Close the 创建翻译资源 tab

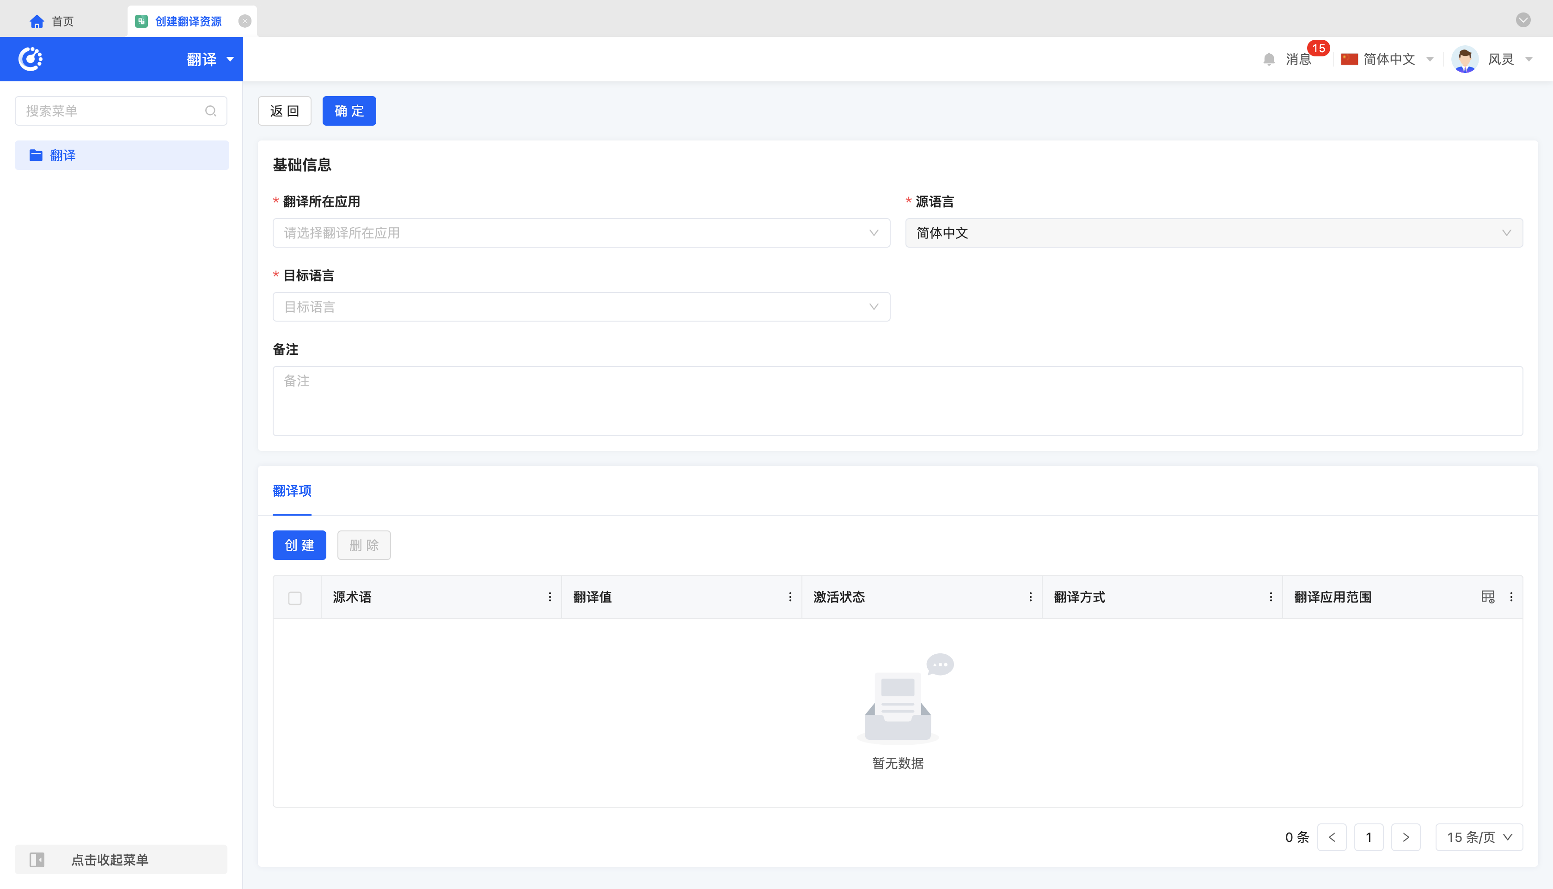(245, 21)
